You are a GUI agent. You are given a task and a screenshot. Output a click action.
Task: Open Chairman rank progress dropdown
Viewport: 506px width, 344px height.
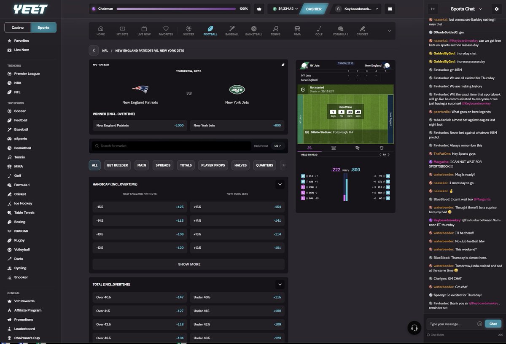(x=170, y=8)
